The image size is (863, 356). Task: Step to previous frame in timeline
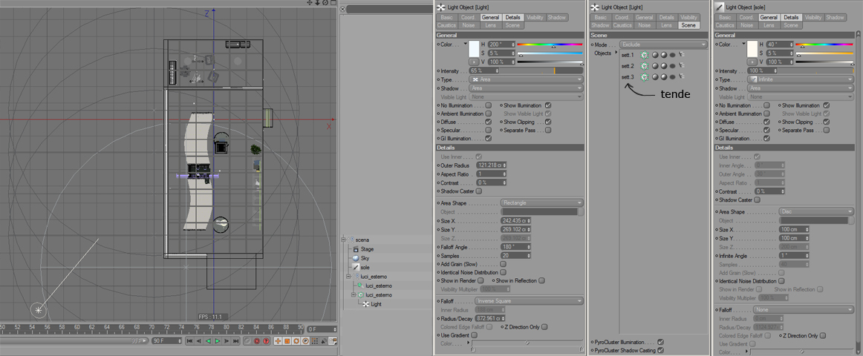pyautogui.click(x=199, y=341)
